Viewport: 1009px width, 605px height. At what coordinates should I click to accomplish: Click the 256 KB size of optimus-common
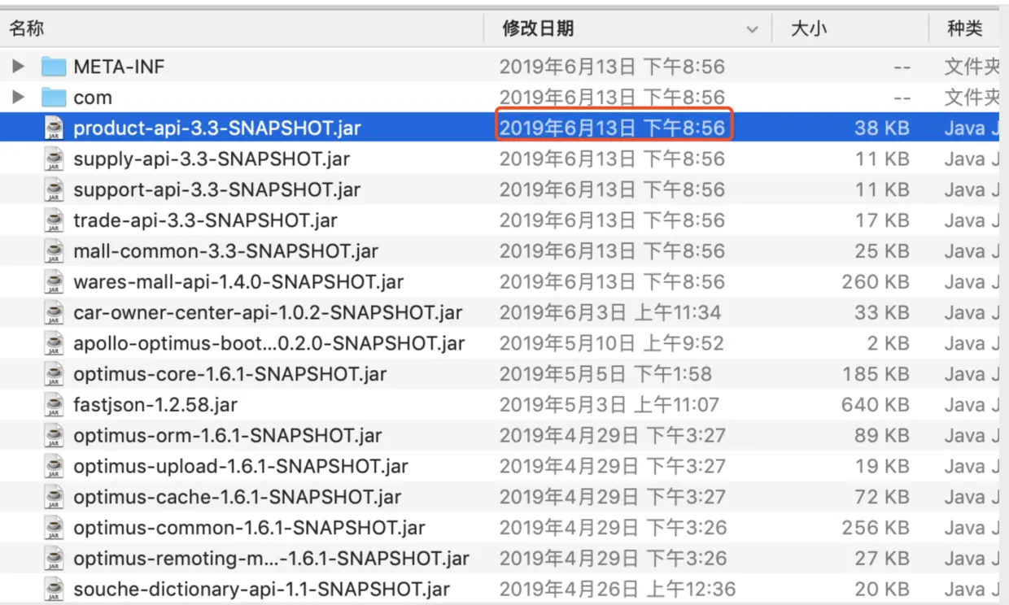876,528
